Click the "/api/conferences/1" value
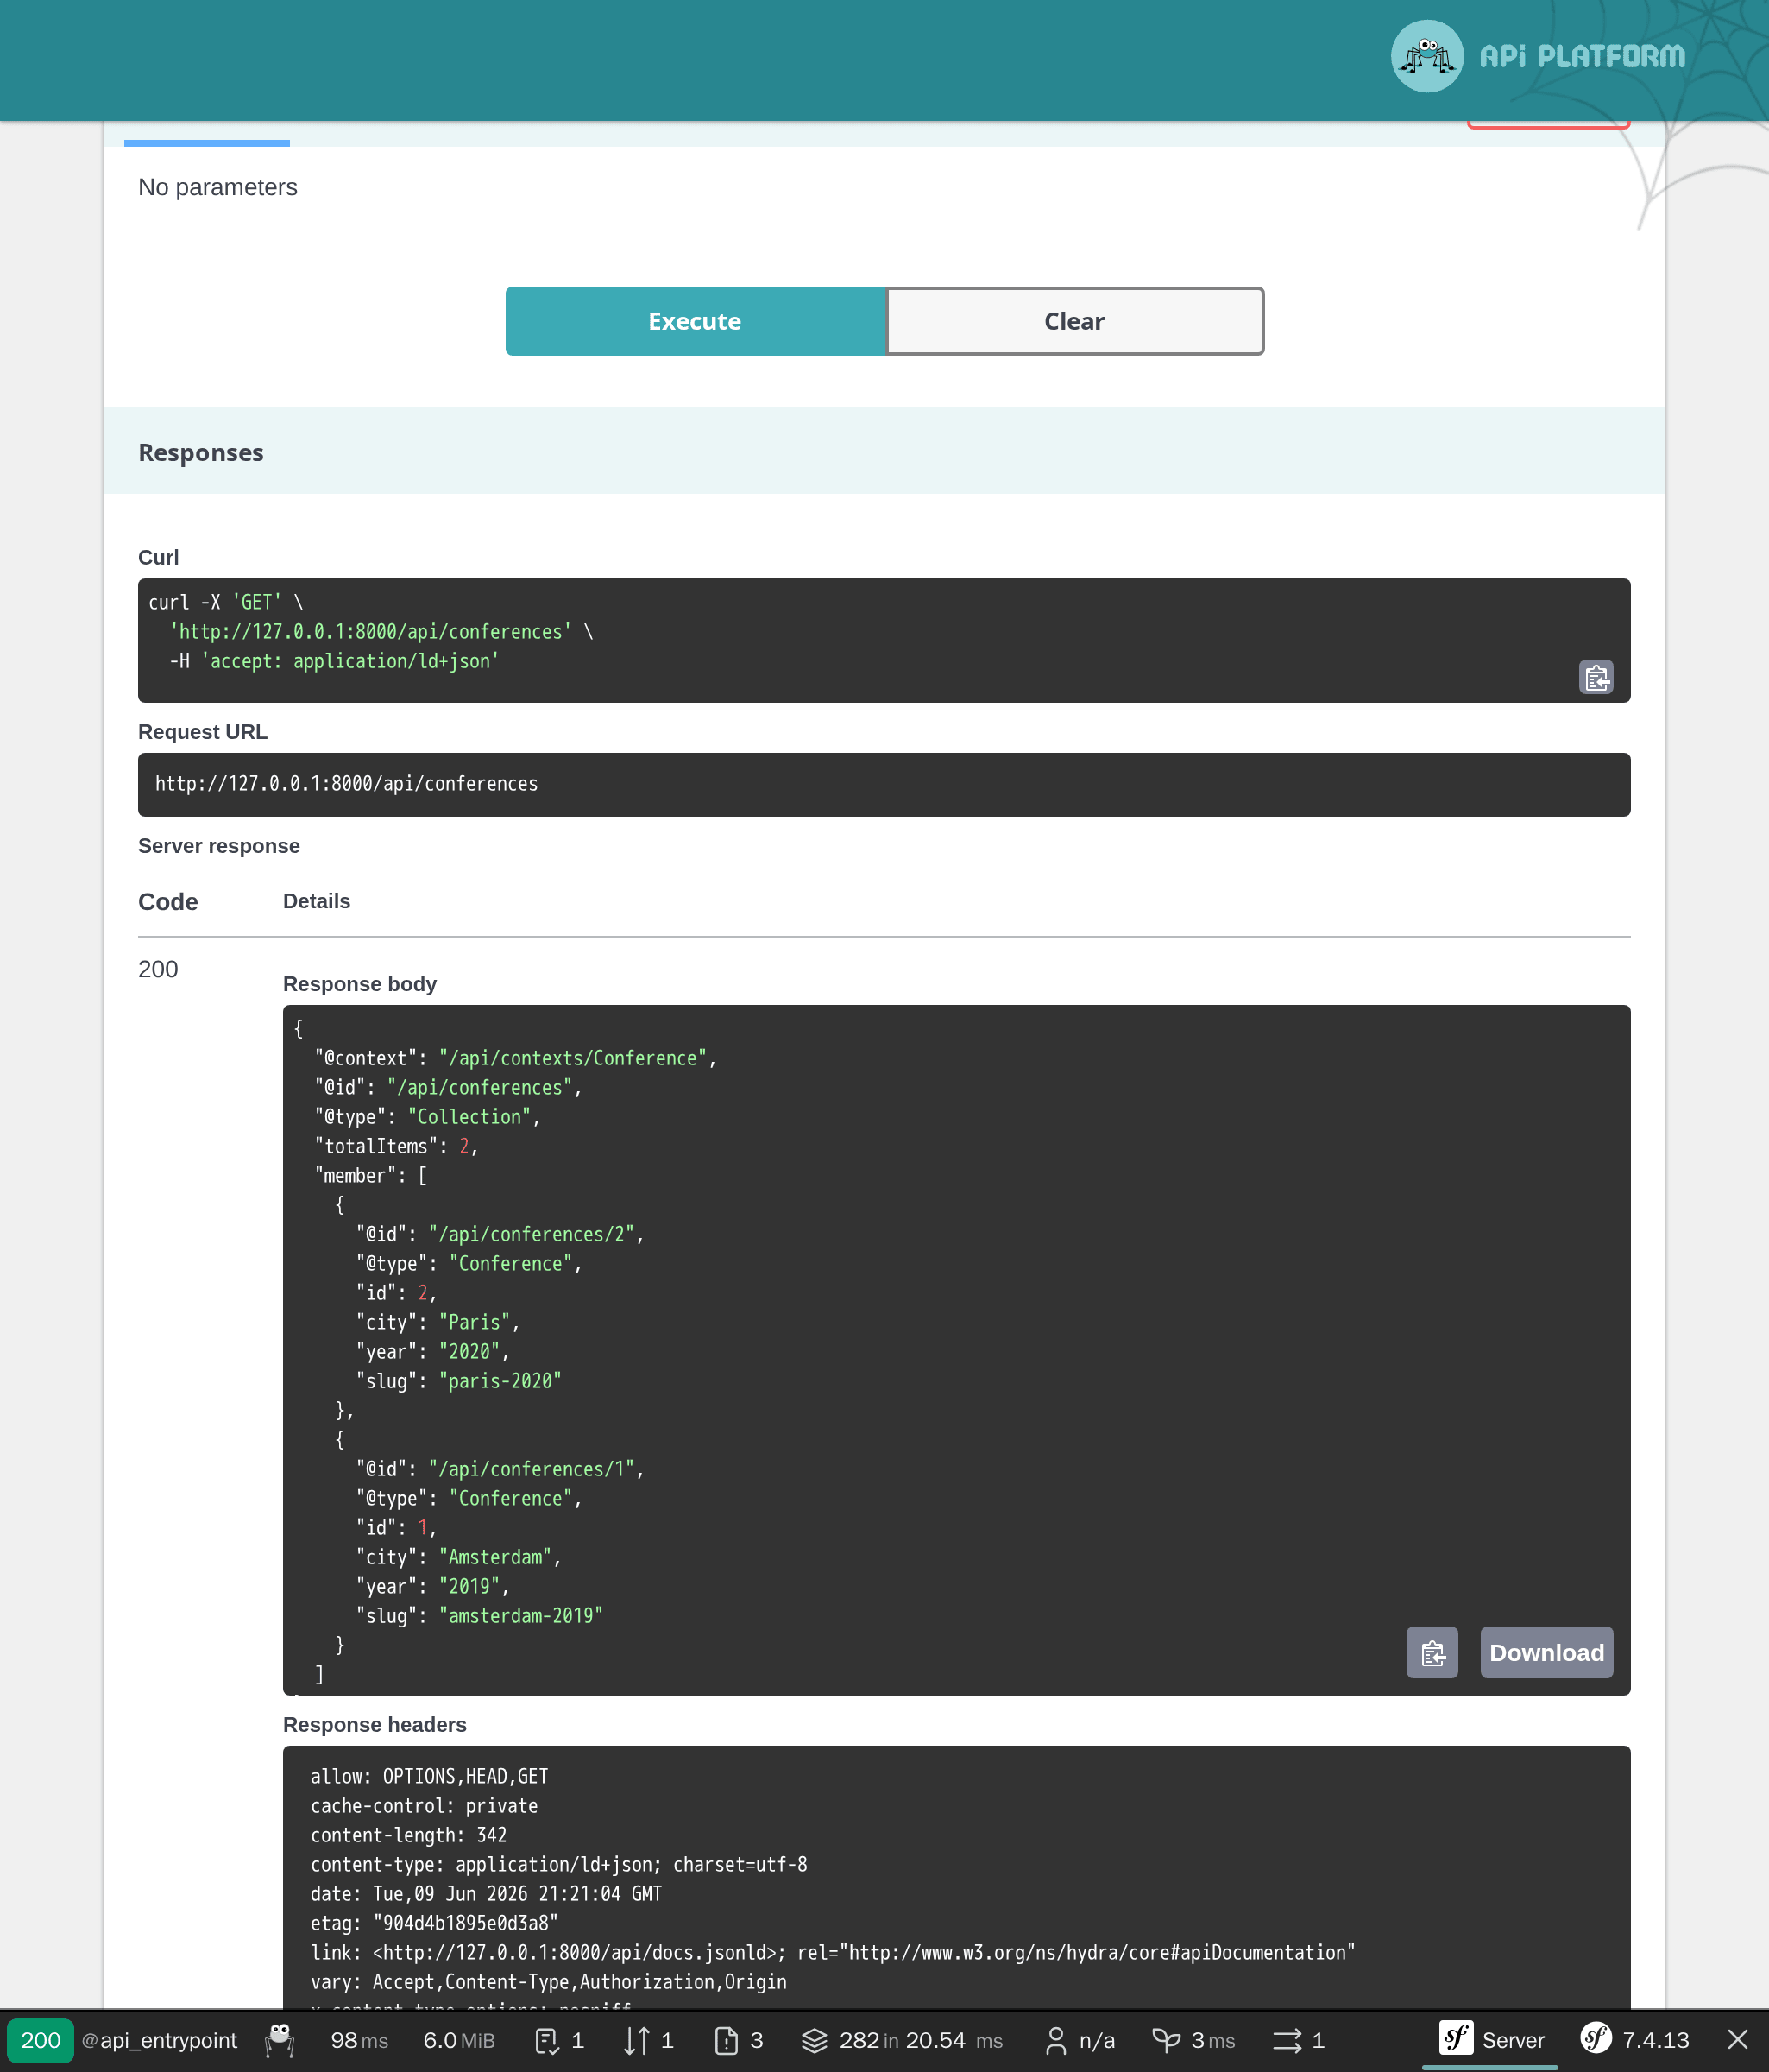The width and height of the screenshot is (1769, 2072). (532, 1469)
